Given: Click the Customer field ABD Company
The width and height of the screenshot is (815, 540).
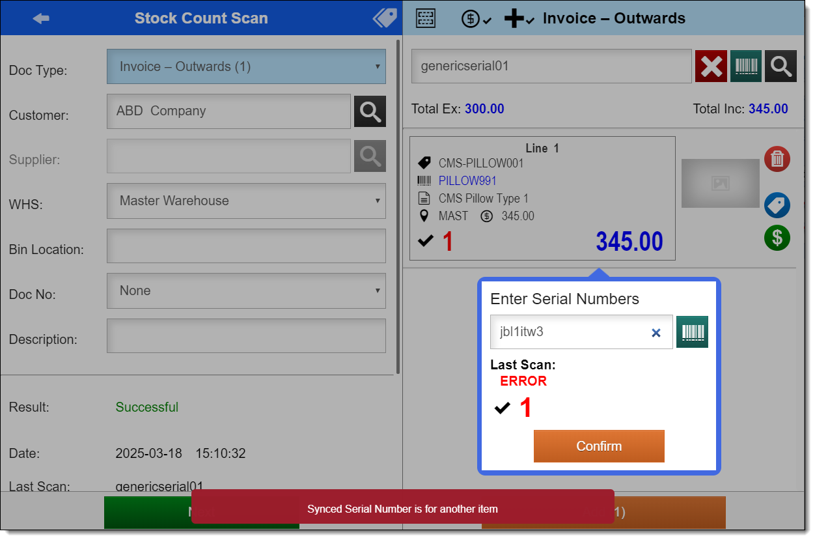Looking at the screenshot, I should [228, 111].
